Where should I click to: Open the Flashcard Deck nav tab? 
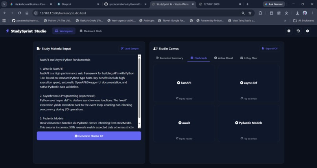pos(90,31)
